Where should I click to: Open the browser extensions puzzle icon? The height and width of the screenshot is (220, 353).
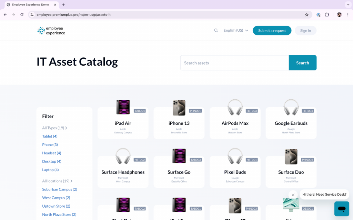pyautogui.click(x=327, y=15)
